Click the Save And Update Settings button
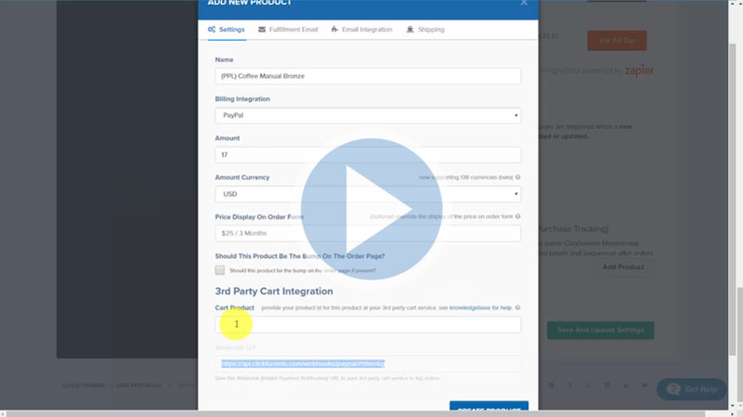This screenshot has width=743, height=417. (600, 330)
